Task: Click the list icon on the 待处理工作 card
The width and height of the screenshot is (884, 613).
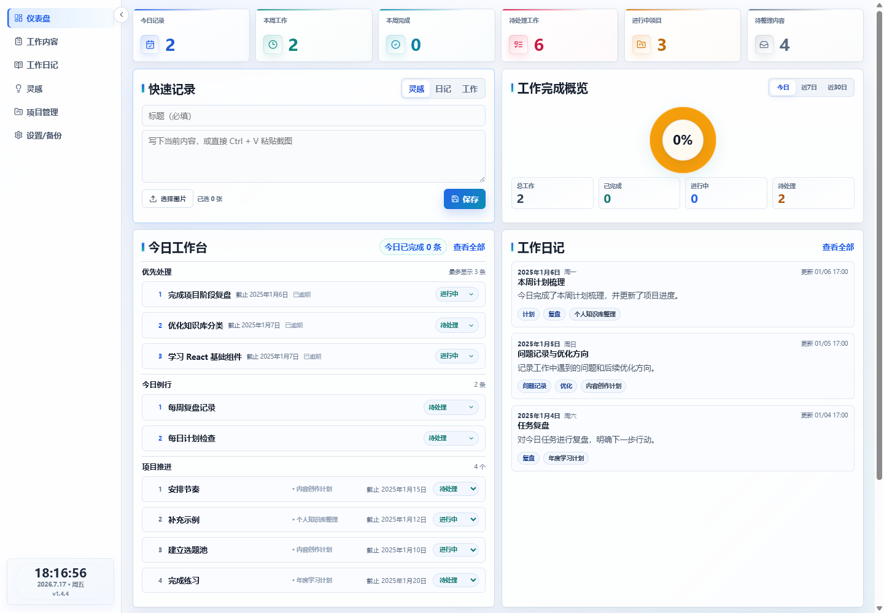Action: tap(518, 45)
